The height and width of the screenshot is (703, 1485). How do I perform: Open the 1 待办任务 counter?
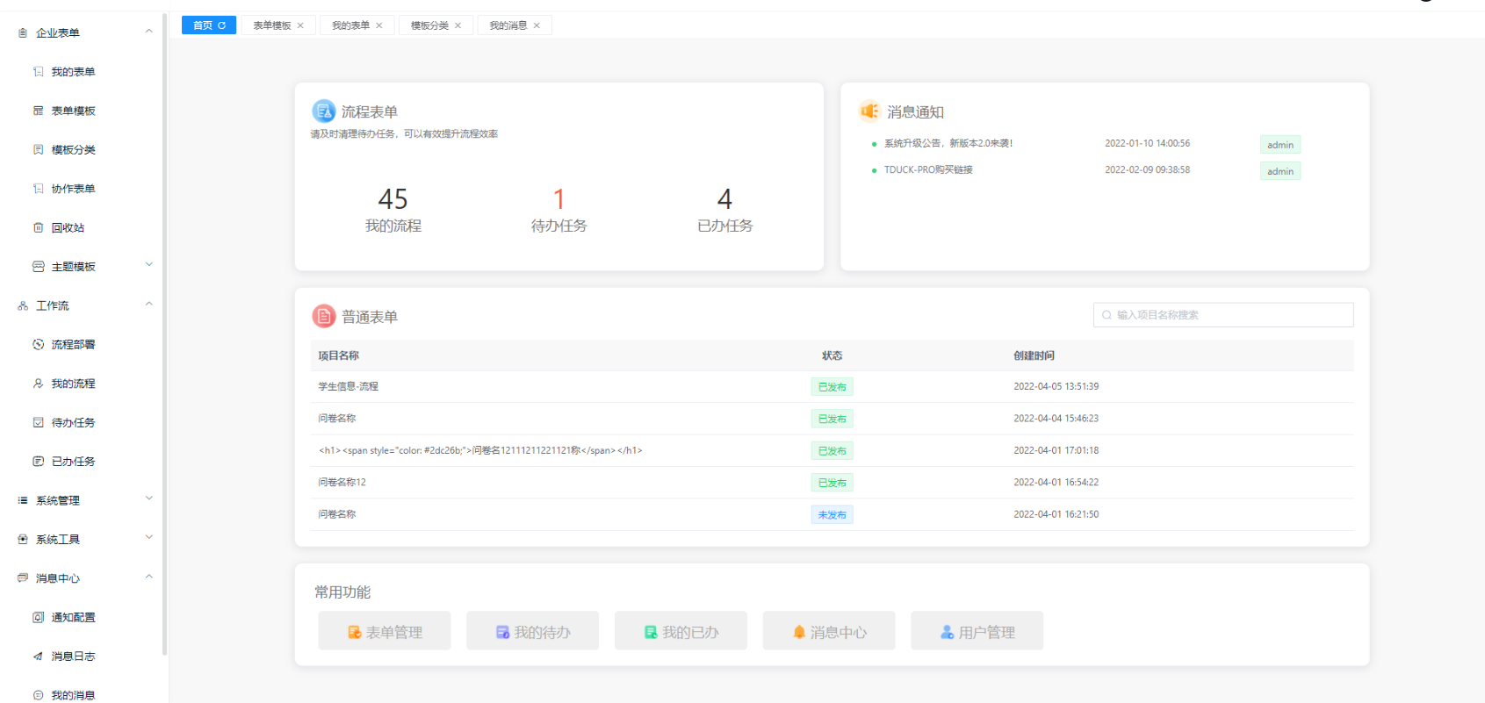point(559,210)
